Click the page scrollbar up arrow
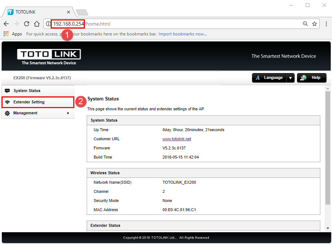The height and width of the screenshot is (244, 332). tap(328, 88)
